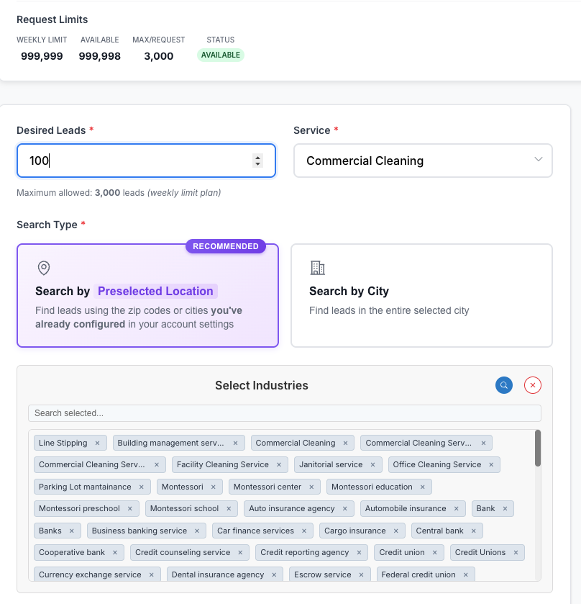Select Search by Preselected Location option

pyautogui.click(x=147, y=296)
